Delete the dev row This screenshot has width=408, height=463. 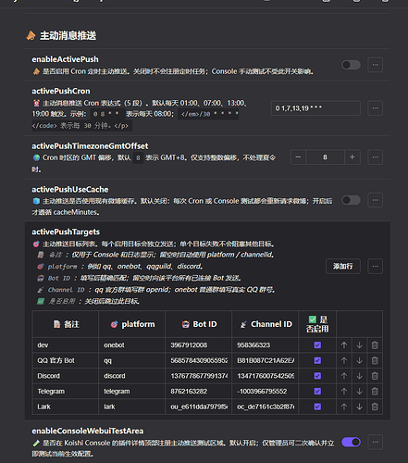click(x=375, y=345)
